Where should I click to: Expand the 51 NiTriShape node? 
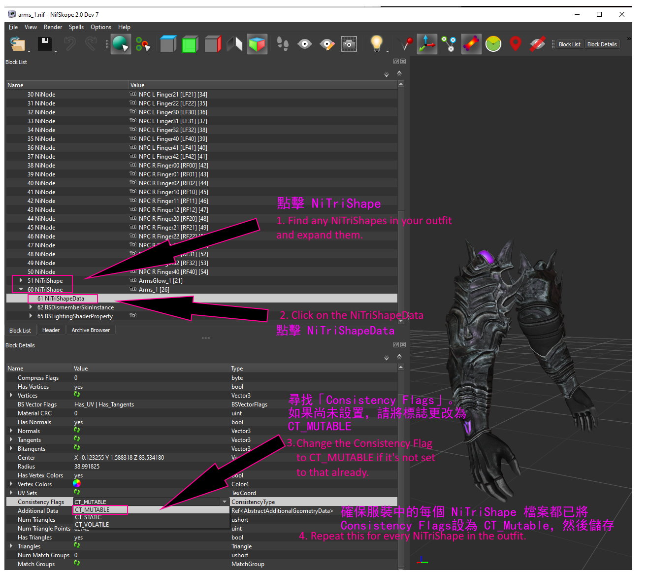pyautogui.click(x=21, y=280)
